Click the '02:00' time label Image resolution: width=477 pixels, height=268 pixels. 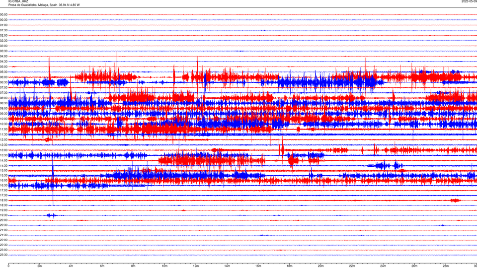pyautogui.click(x=3, y=36)
